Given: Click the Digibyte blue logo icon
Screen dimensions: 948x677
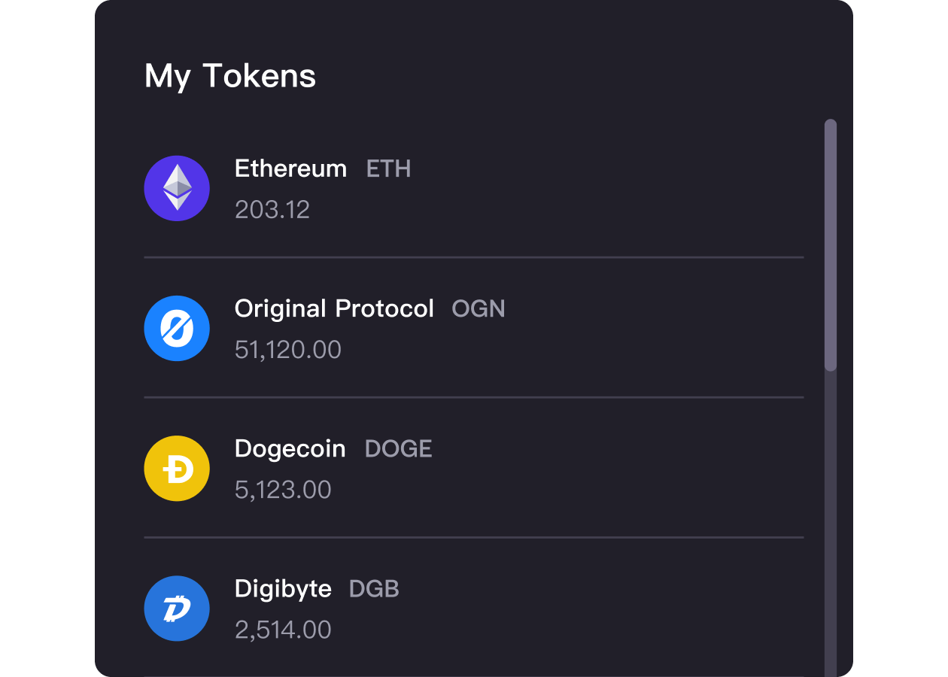Looking at the screenshot, I should [177, 608].
